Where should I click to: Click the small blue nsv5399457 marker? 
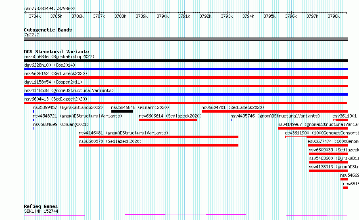[x=33, y=111]
